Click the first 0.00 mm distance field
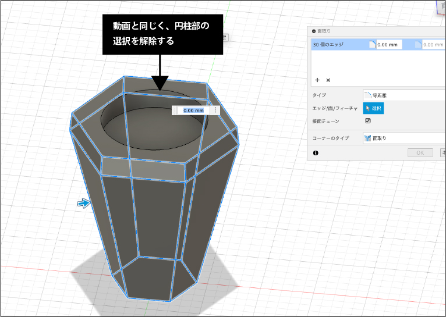The width and height of the screenshot is (446, 317). click(389, 44)
